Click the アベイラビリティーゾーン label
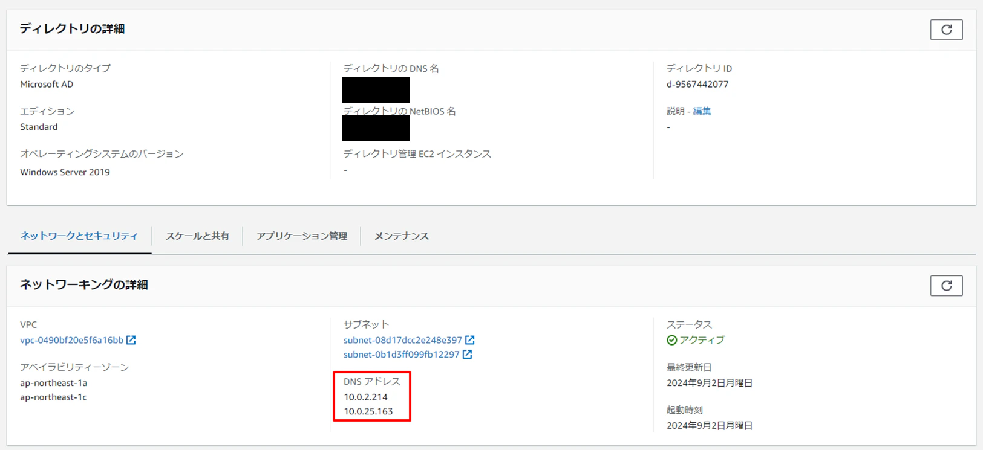The image size is (983, 450). [x=74, y=367]
